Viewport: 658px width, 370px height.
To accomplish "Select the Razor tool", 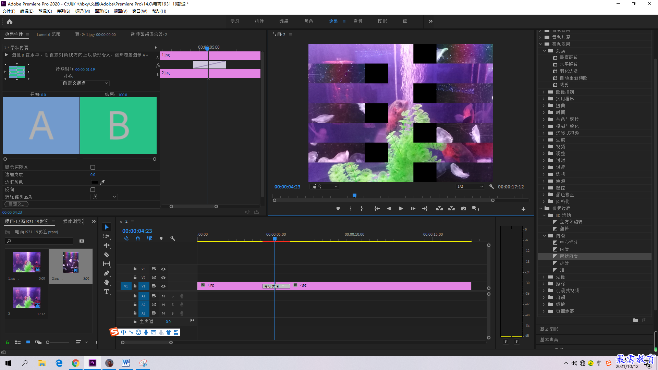I will tap(107, 255).
